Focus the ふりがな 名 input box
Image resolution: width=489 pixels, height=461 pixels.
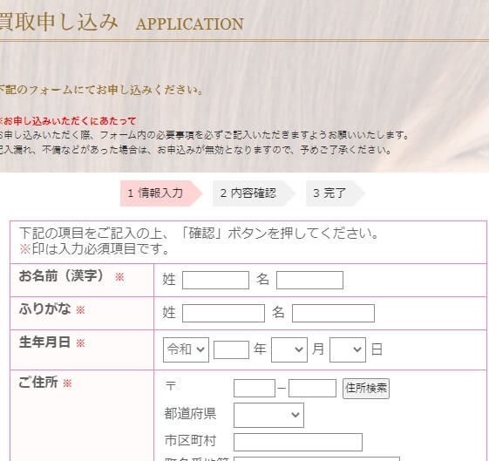(x=333, y=313)
